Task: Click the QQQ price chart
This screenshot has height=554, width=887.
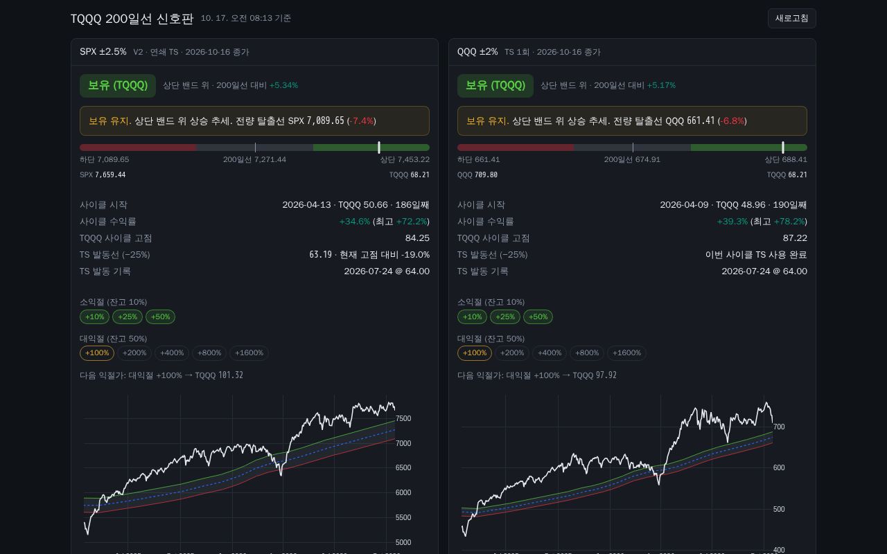Action: (632, 474)
